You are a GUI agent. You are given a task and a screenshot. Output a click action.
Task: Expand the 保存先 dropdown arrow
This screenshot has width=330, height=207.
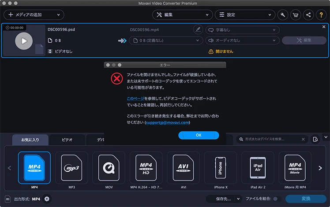238,199
